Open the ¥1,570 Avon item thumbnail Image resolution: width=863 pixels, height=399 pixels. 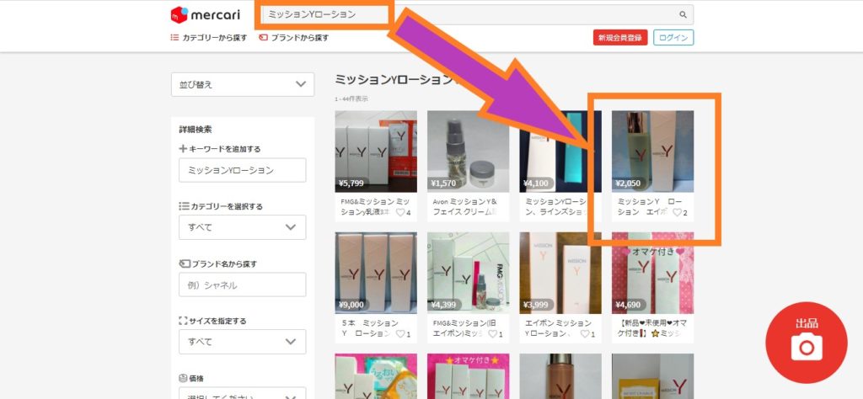[469, 152]
